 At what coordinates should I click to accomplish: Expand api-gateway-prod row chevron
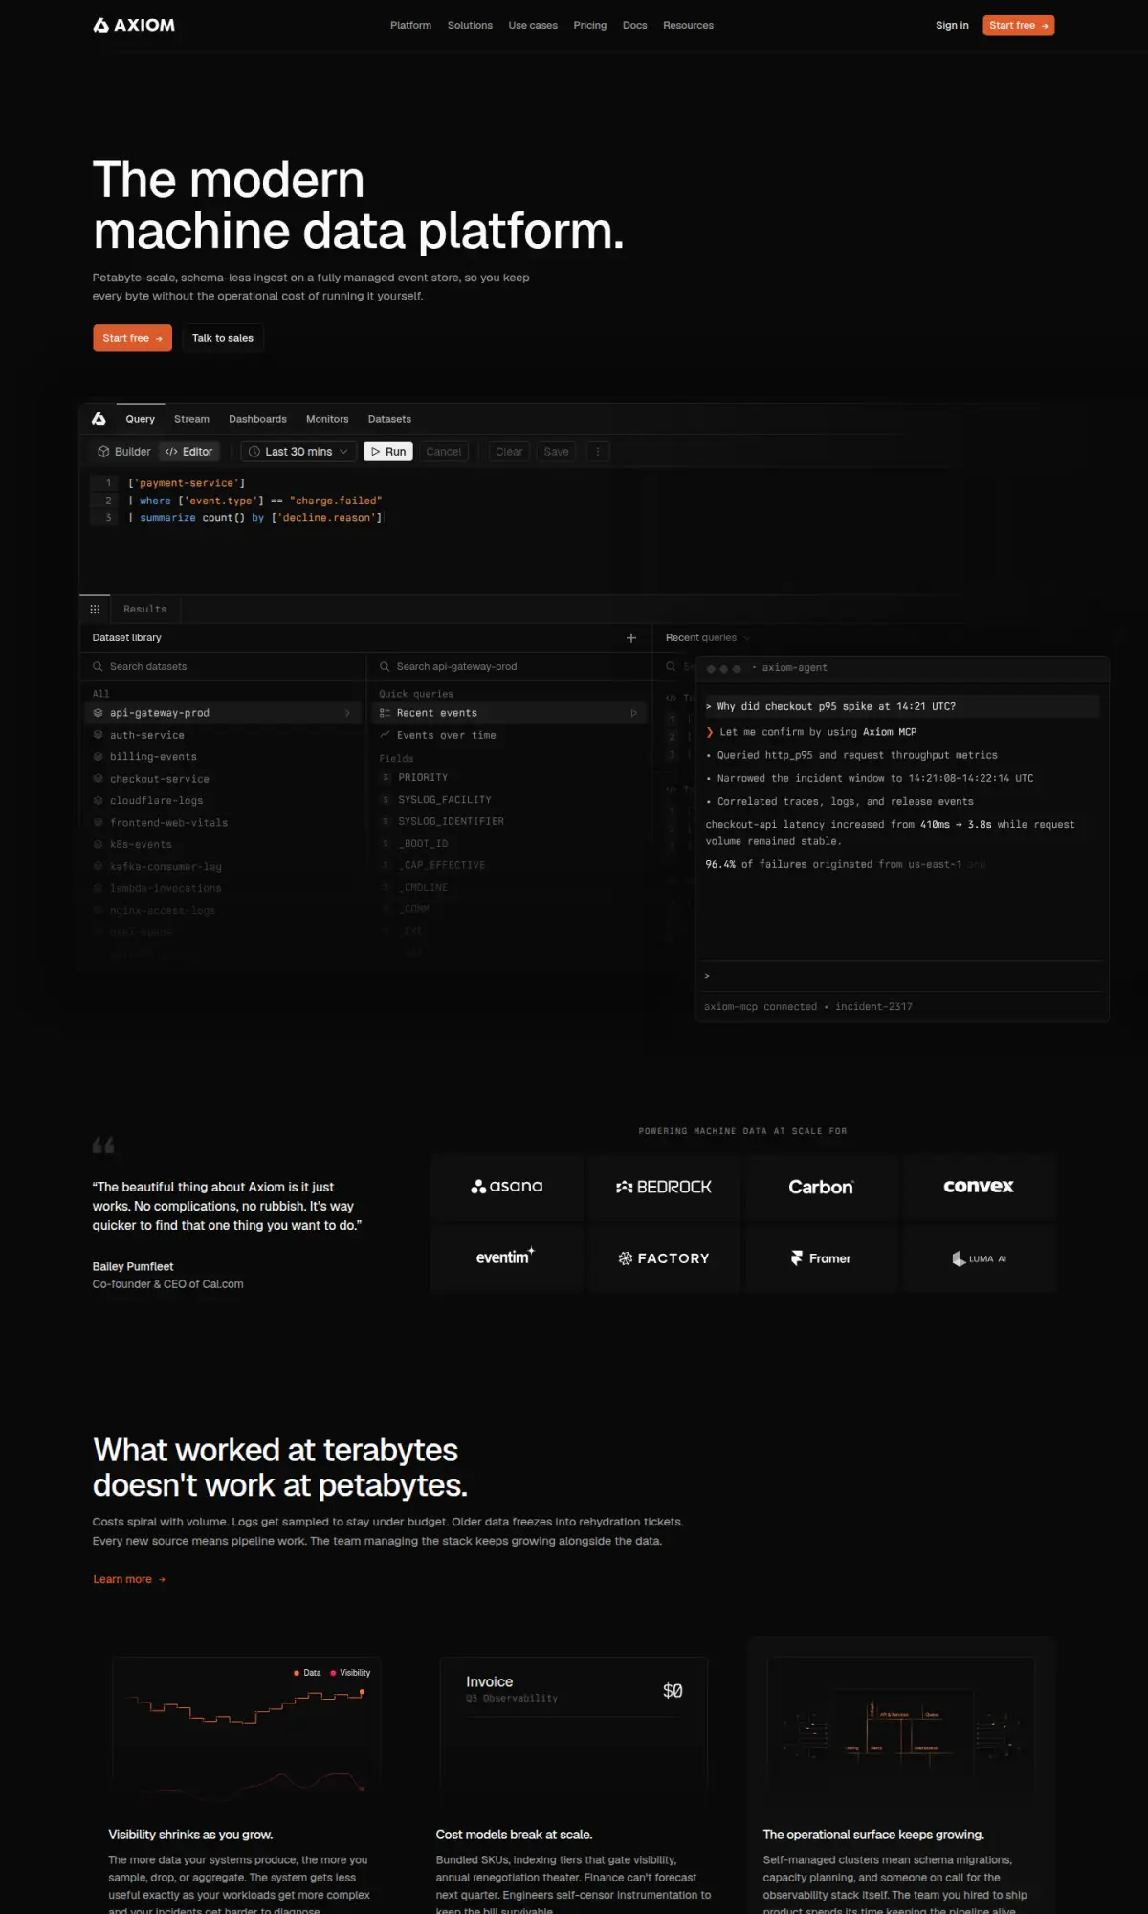347,713
